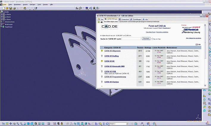Switch to the Text tab in Schreibstube
This screenshot has width=211, height=126.
point(101,19)
